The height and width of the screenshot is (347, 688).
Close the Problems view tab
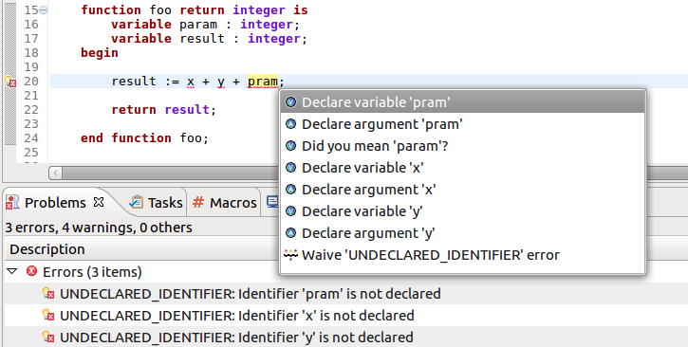click(x=100, y=202)
